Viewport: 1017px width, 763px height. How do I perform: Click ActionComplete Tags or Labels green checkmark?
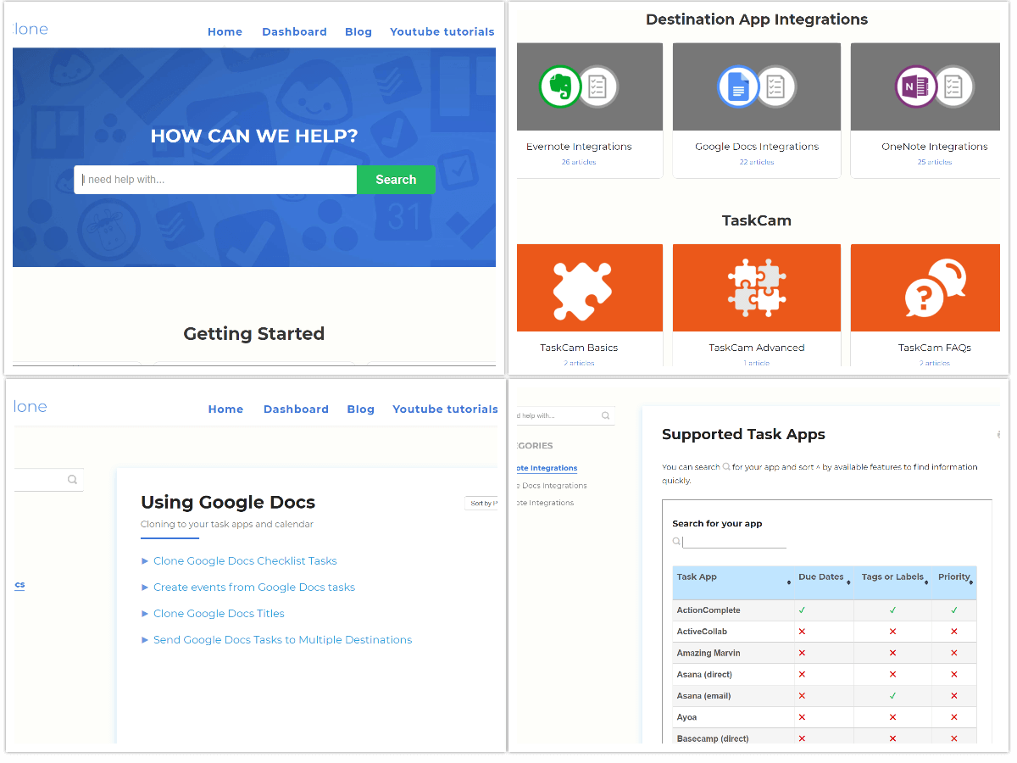coord(892,610)
